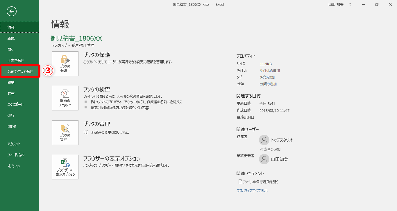Expand the ブックの保護 dropdown button
The width and height of the screenshot is (397, 211).
click(x=65, y=64)
